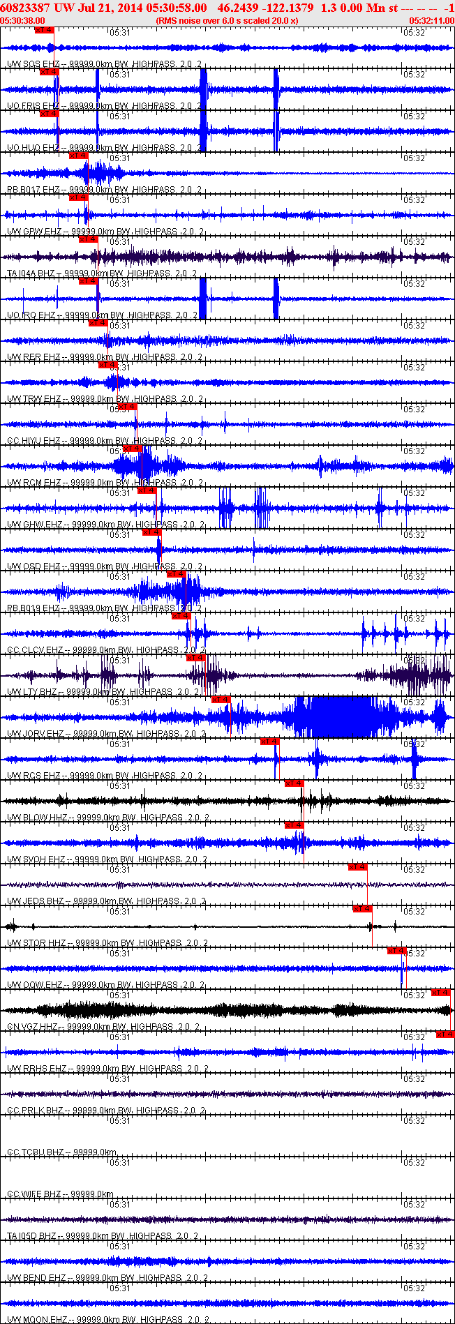Click the red pick marker on the OOW trace
455x1324 pixels.
point(397,951)
